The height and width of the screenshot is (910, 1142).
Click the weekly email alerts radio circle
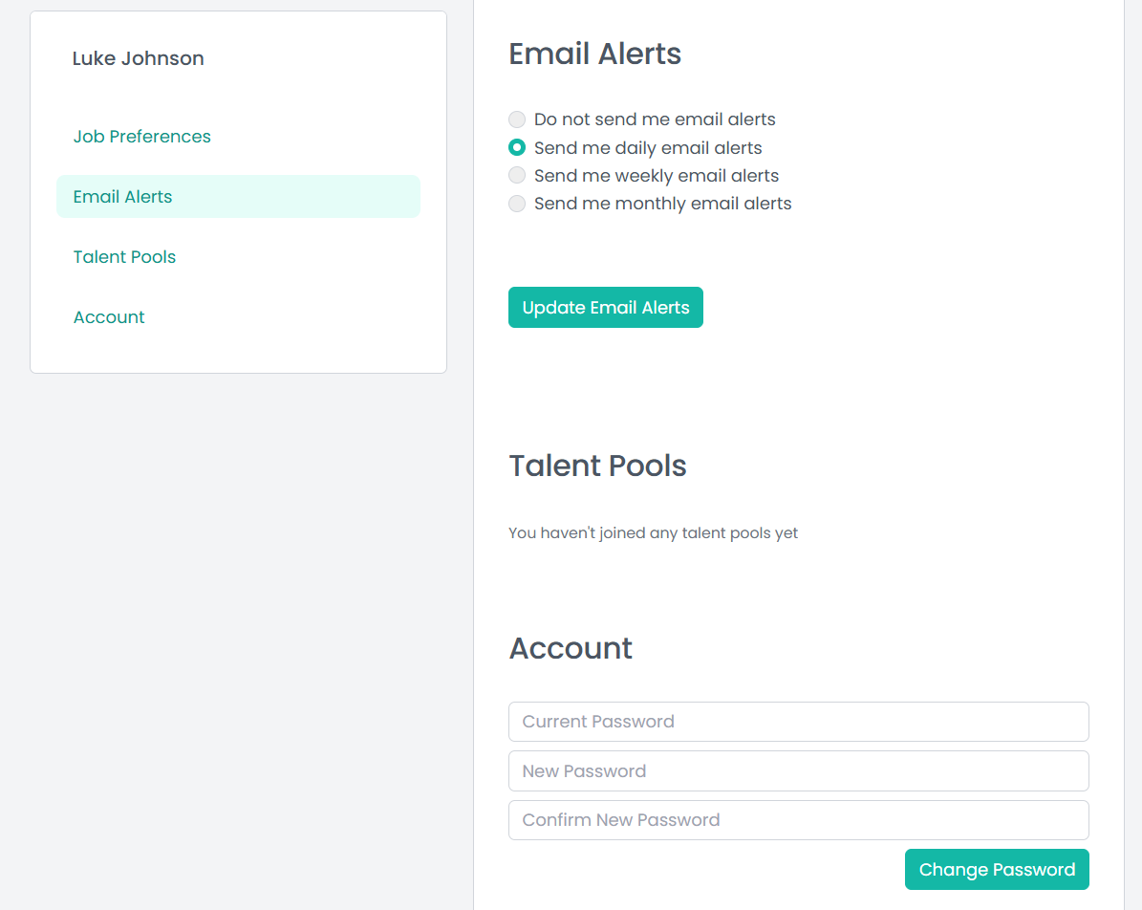pos(517,175)
